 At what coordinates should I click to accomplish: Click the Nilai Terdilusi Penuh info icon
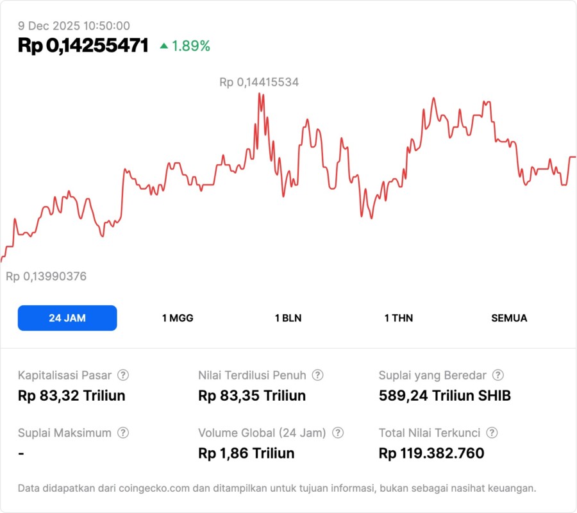pyautogui.click(x=317, y=375)
